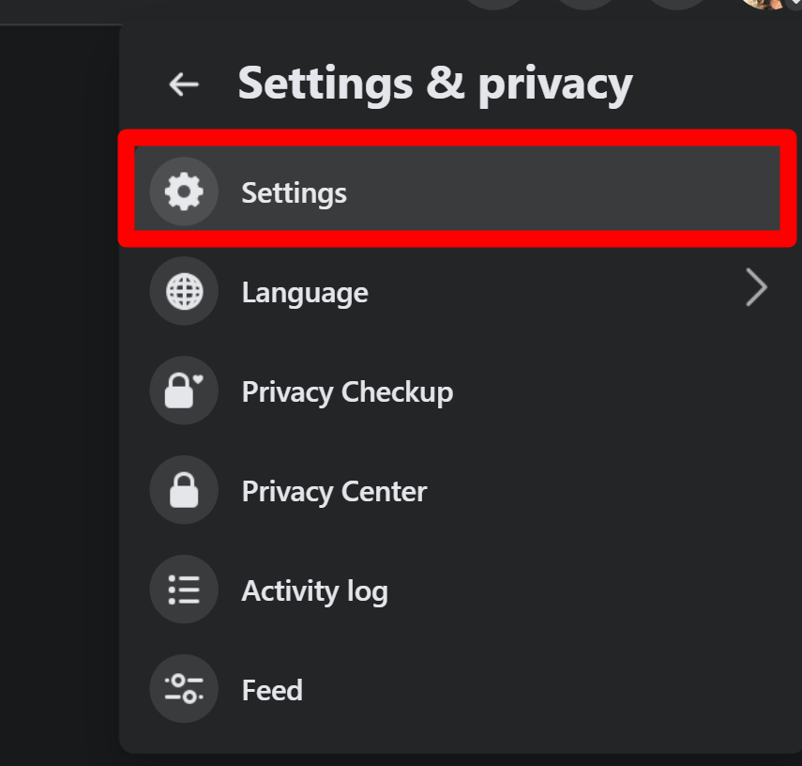Click the Feed sliders icon
The width and height of the screenshot is (802, 766).
[x=184, y=688]
